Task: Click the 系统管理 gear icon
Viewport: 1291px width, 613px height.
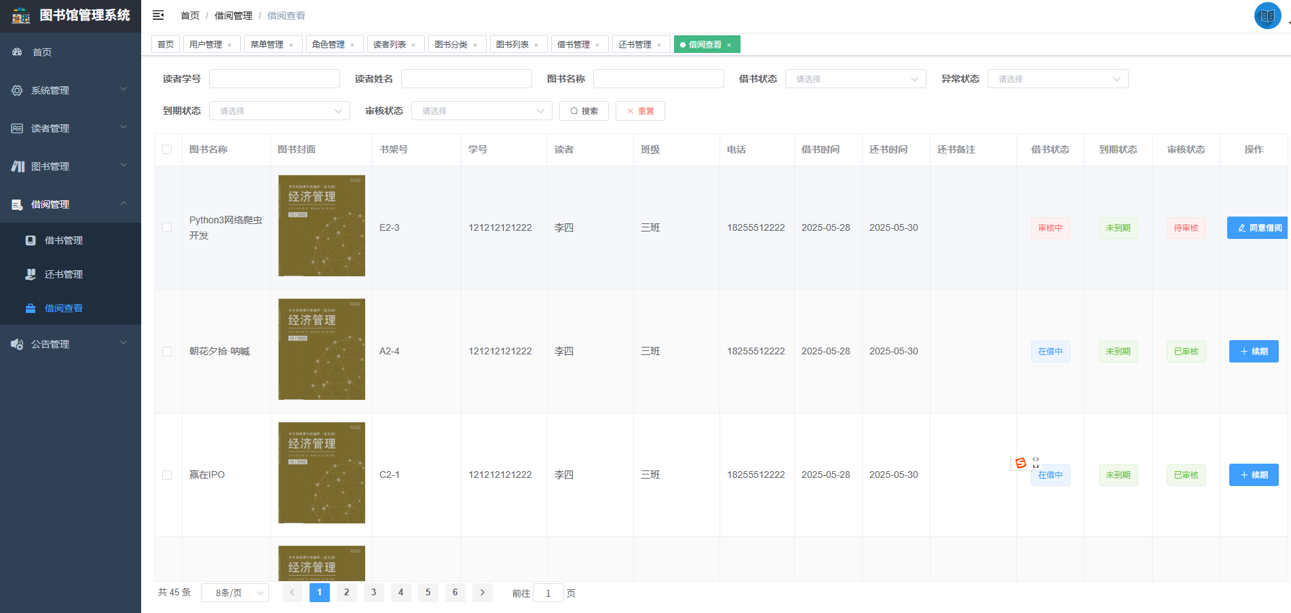Action: click(16, 90)
